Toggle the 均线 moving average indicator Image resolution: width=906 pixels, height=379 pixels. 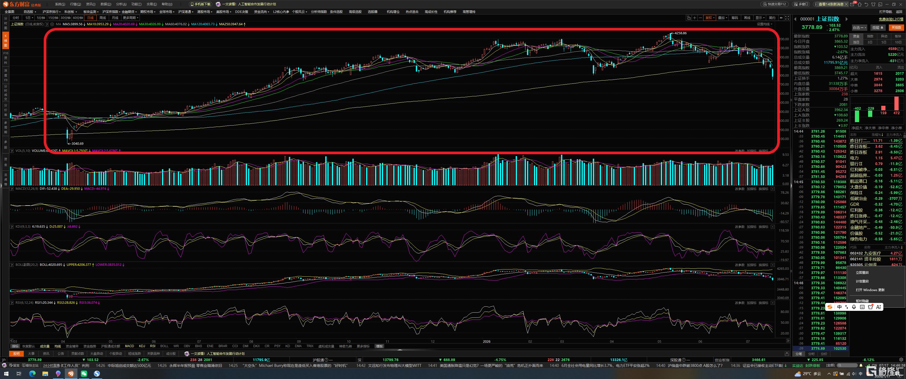[x=58, y=346]
